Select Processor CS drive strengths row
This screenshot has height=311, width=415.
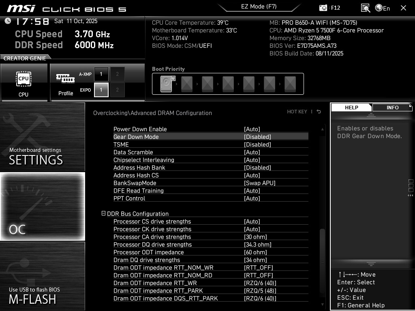coord(211,222)
